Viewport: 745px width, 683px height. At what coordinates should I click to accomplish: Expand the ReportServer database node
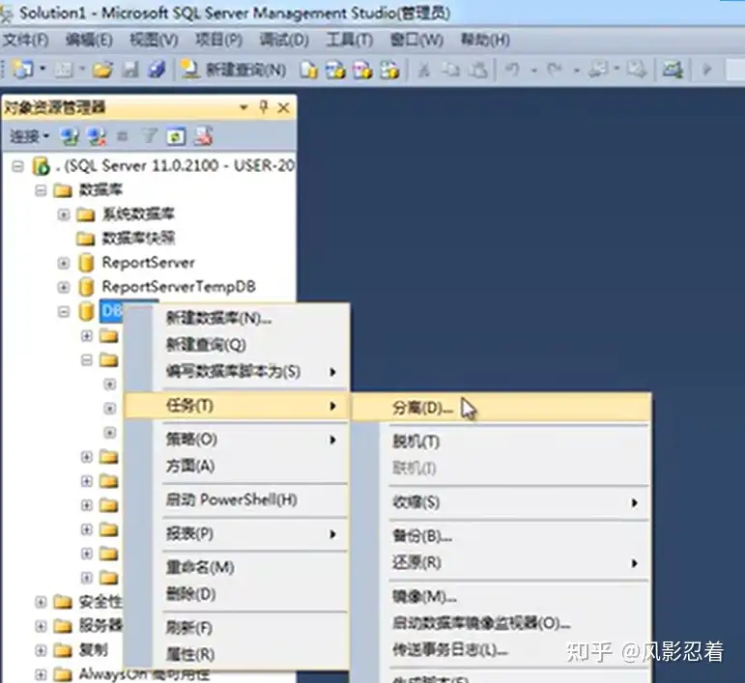pyautogui.click(x=63, y=263)
